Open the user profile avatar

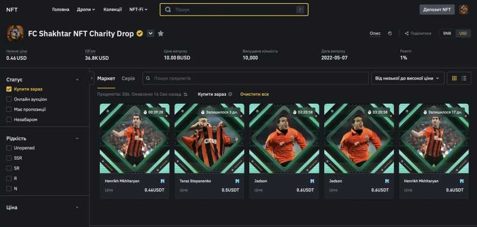click(x=464, y=10)
